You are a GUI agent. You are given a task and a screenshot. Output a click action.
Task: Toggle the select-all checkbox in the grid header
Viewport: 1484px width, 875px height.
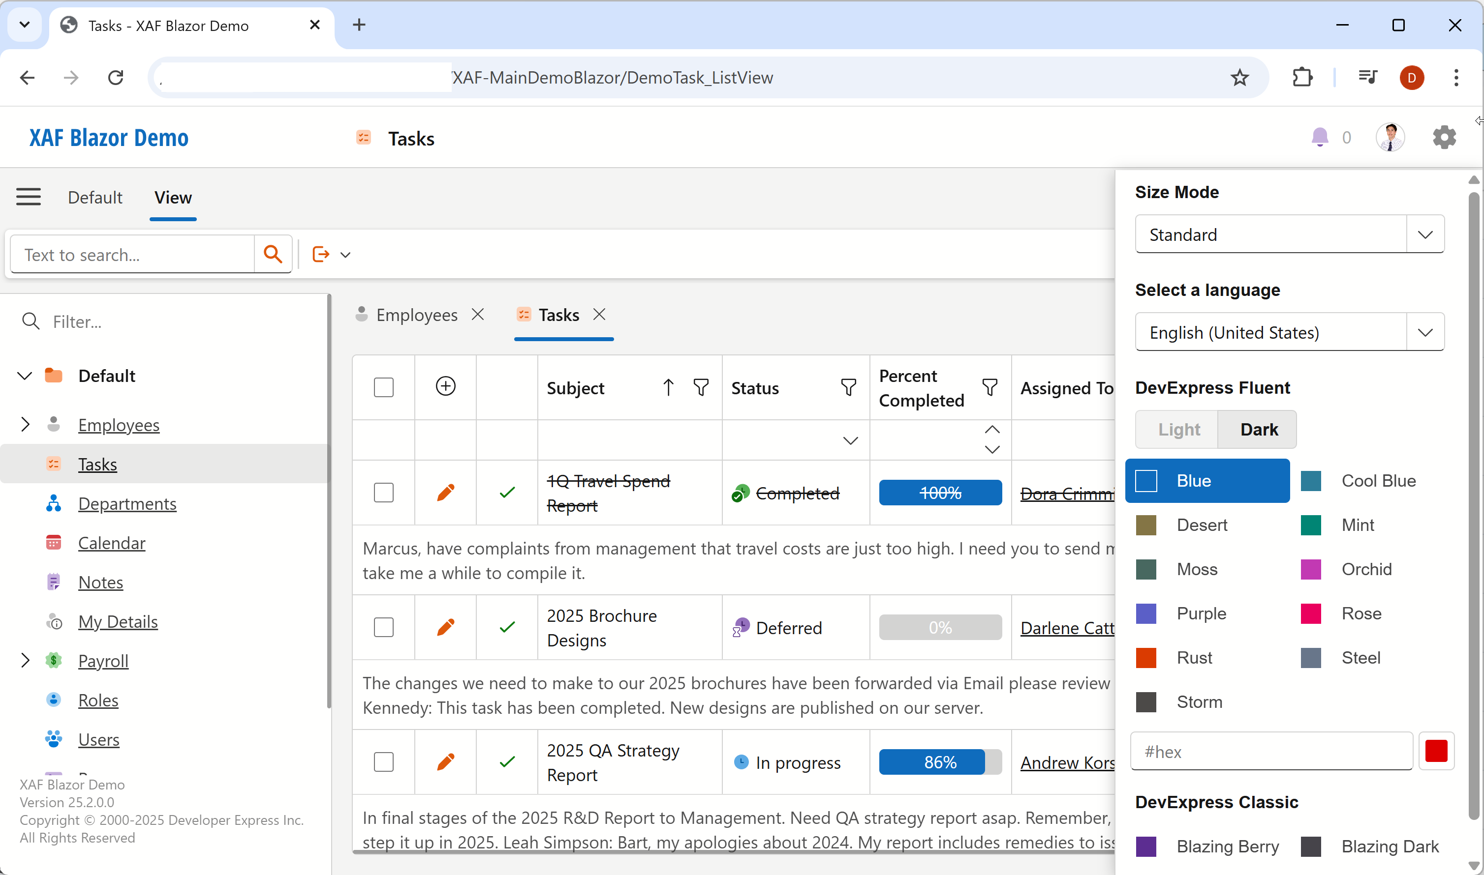383,387
